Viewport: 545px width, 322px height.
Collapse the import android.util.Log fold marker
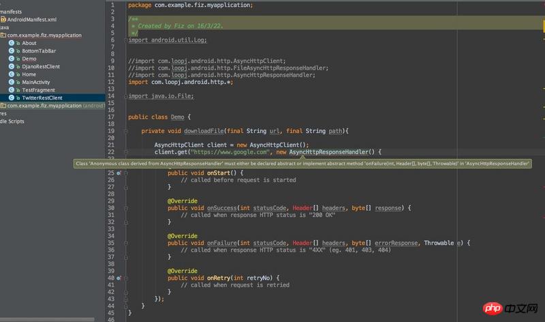pyautogui.click(x=126, y=40)
